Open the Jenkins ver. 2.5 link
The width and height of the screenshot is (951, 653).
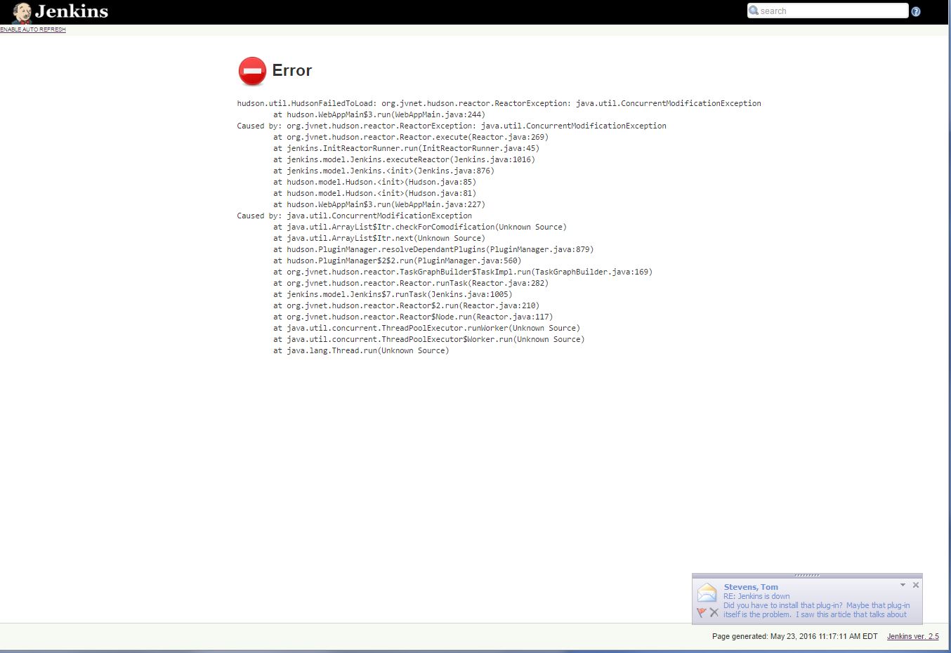[x=912, y=636]
